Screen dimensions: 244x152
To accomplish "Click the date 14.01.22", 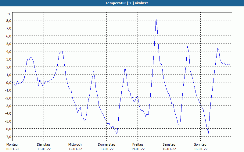I will click(138, 149).
